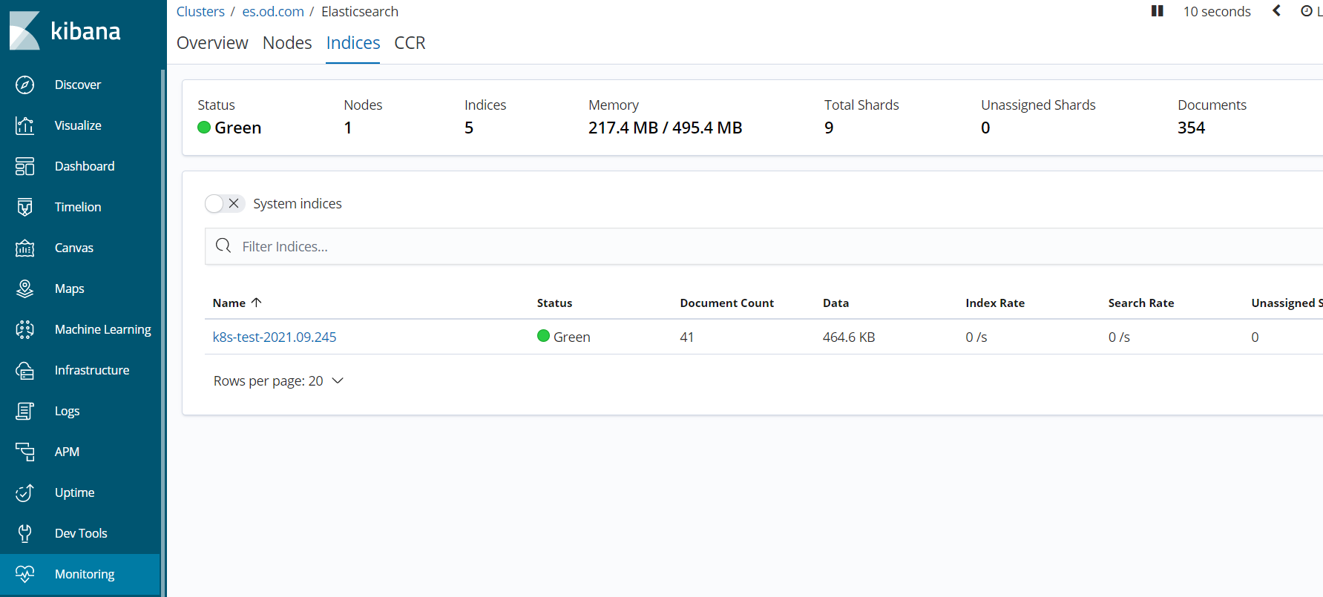
Task: Open APM menu entry
Action: point(67,452)
